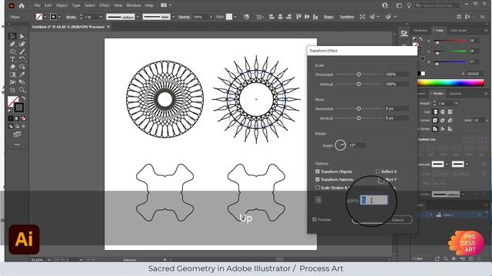Click Horizontal Align Left icon
Image resolution: width=492 pixels, height=276 pixels.
(271, 17)
